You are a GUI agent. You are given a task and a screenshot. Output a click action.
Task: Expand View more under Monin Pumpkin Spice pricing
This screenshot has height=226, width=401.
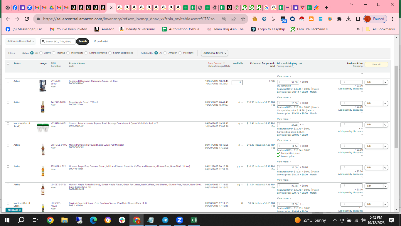click(x=284, y=162)
